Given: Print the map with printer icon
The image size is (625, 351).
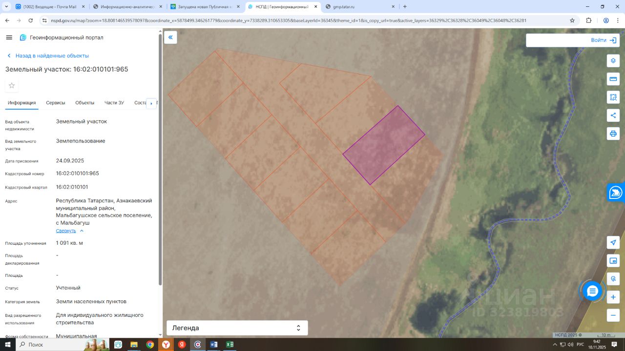Looking at the screenshot, I should tap(613, 134).
